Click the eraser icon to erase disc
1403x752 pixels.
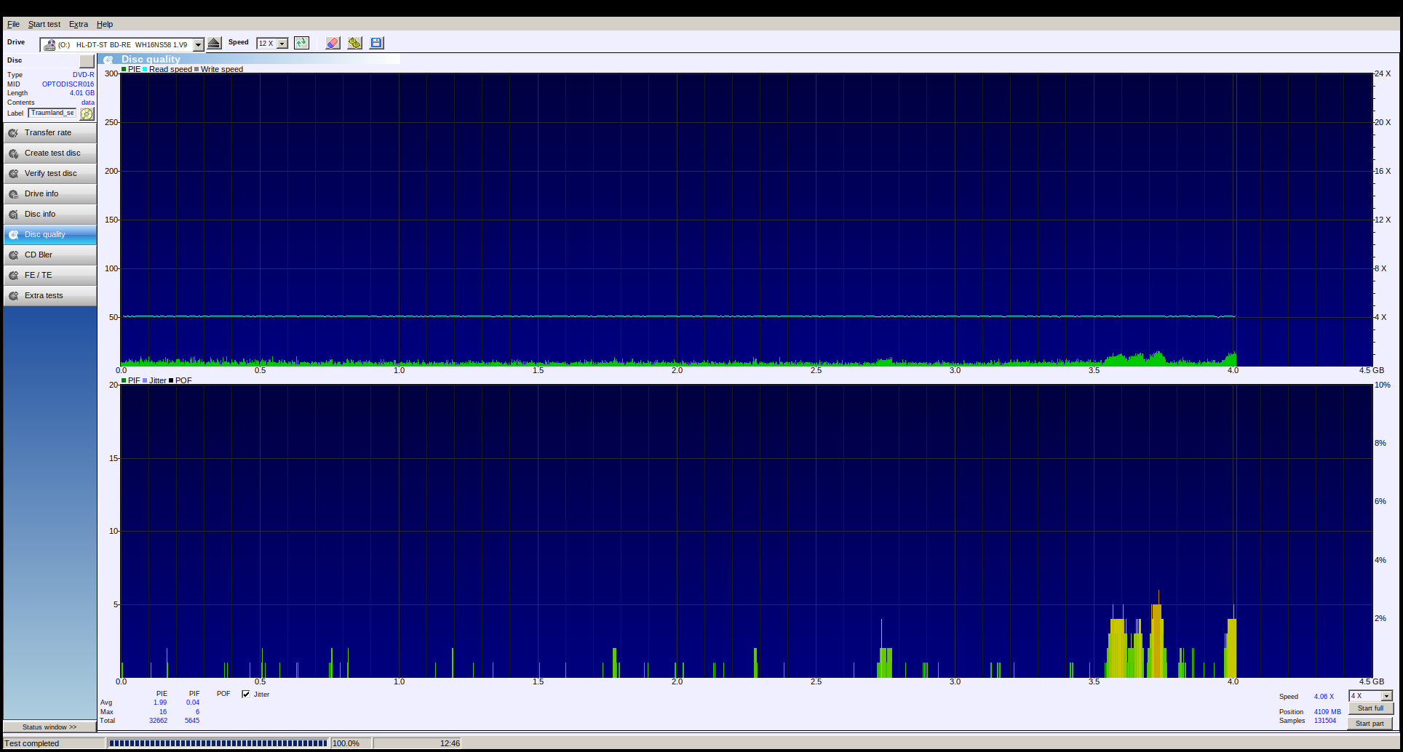[x=333, y=43]
